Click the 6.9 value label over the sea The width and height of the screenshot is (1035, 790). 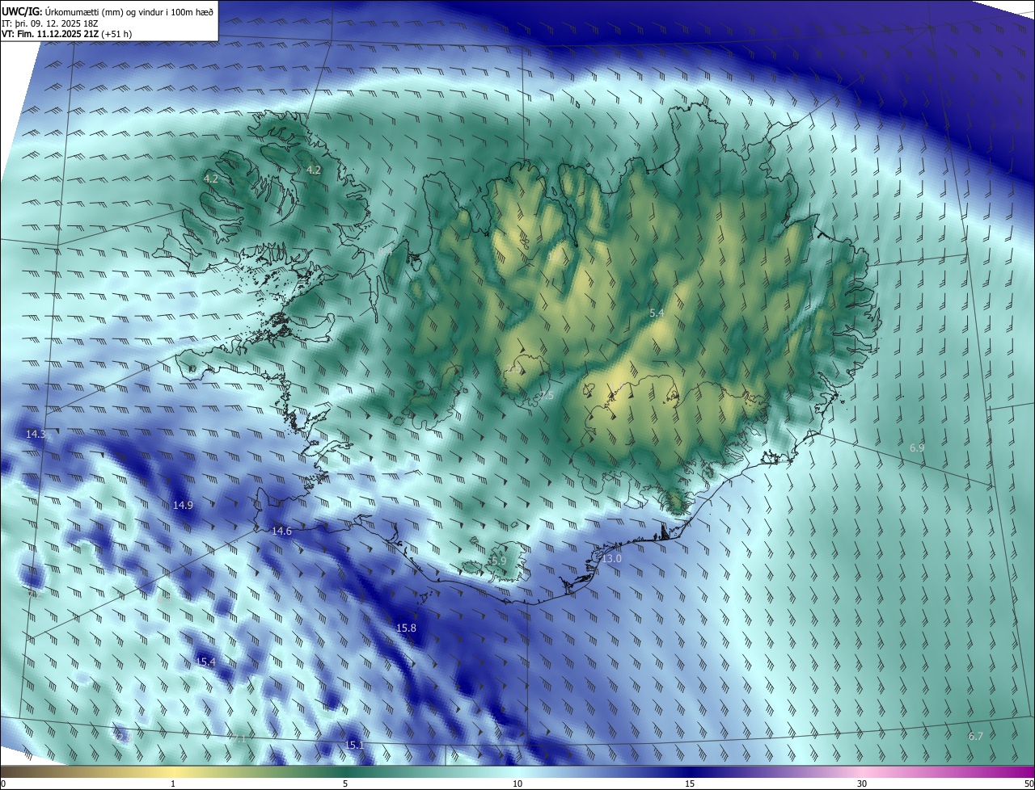pyautogui.click(x=917, y=447)
